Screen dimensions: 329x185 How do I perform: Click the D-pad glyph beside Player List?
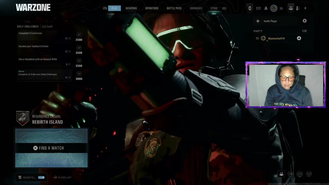[55, 177]
